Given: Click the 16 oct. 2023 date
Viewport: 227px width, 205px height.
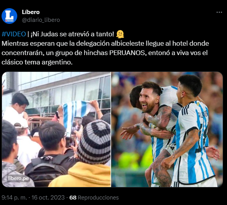Looking at the screenshot, I should click(x=48, y=198).
